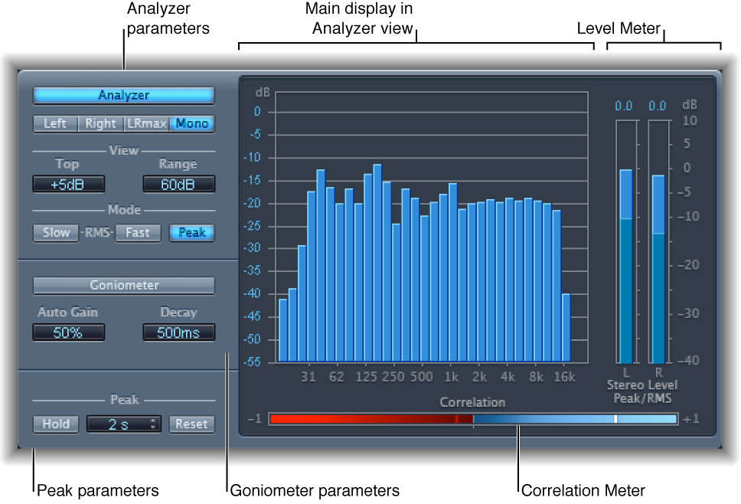Click the 0.0 peak readout above the L meter
This screenshot has height=504, width=741.
click(x=625, y=104)
